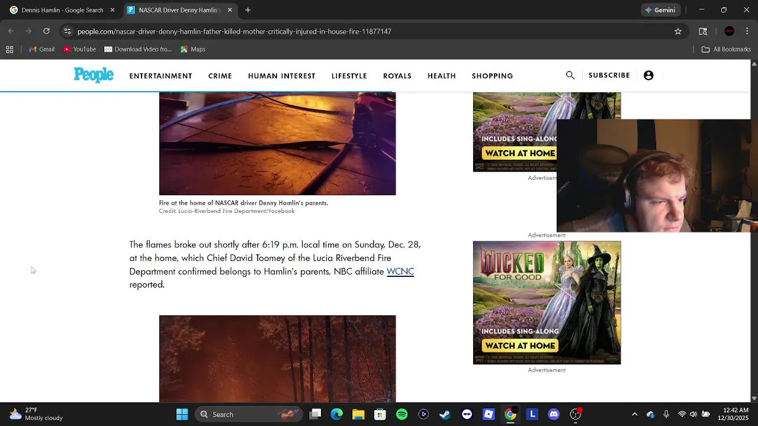
Task: Open Steam from the taskbar
Action: 445,414
